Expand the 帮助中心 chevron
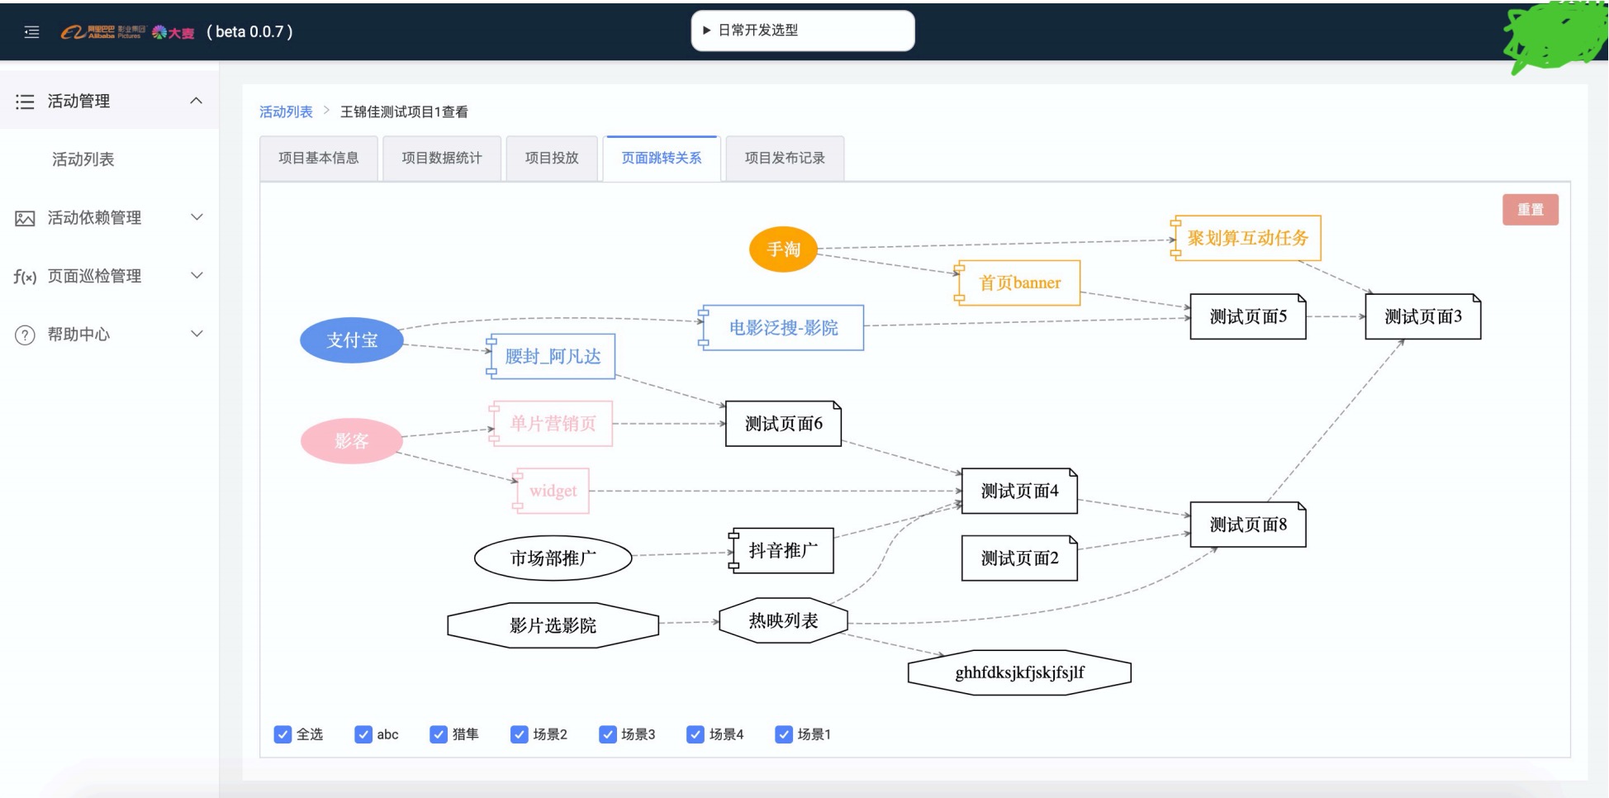 (197, 334)
